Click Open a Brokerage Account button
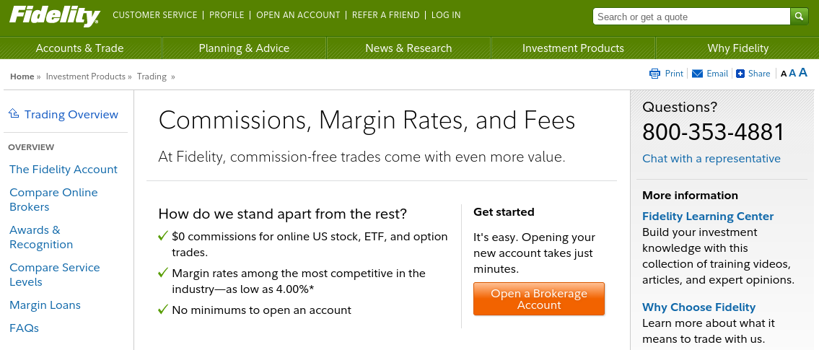819x350 pixels. (539, 299)
